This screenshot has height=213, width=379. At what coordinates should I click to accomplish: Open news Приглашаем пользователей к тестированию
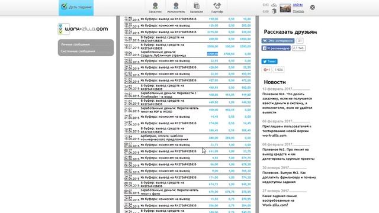[287, 131]
